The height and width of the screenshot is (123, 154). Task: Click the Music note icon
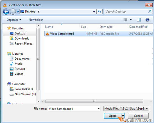click(12, 64)
